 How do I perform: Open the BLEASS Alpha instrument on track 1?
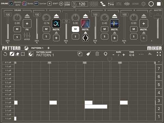pyautogui.click(x=56, y=24)
